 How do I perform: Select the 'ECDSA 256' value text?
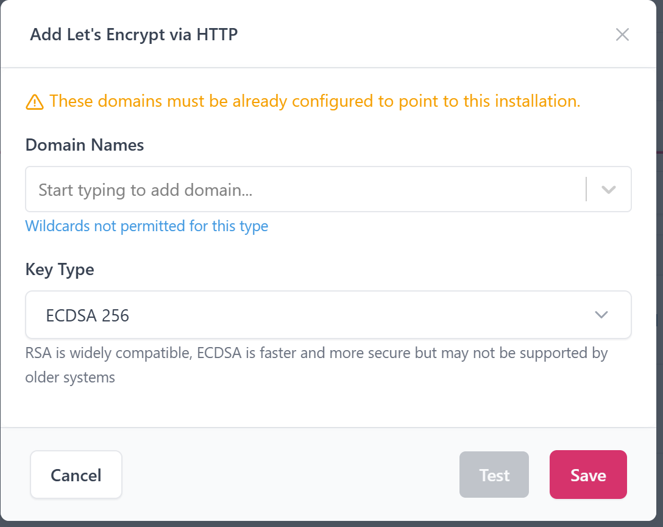tap(88, 316)
